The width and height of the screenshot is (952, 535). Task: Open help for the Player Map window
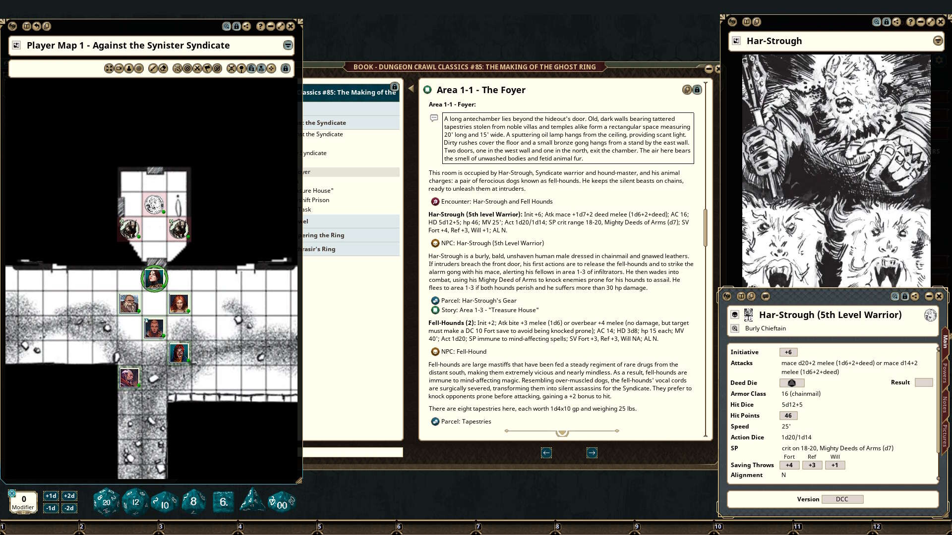click(261, 26)
